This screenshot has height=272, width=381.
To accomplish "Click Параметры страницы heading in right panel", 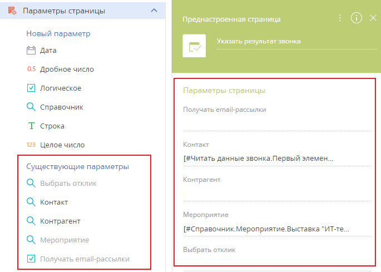I will click(224, 91).
